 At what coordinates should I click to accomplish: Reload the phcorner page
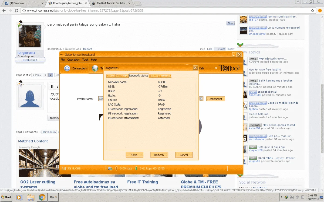(17, 11)
